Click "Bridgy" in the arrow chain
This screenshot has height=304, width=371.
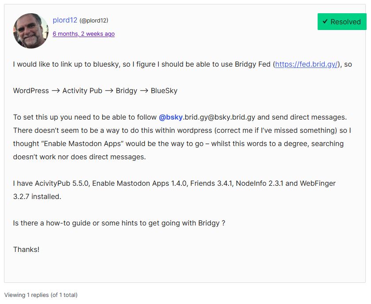point(127,91)
